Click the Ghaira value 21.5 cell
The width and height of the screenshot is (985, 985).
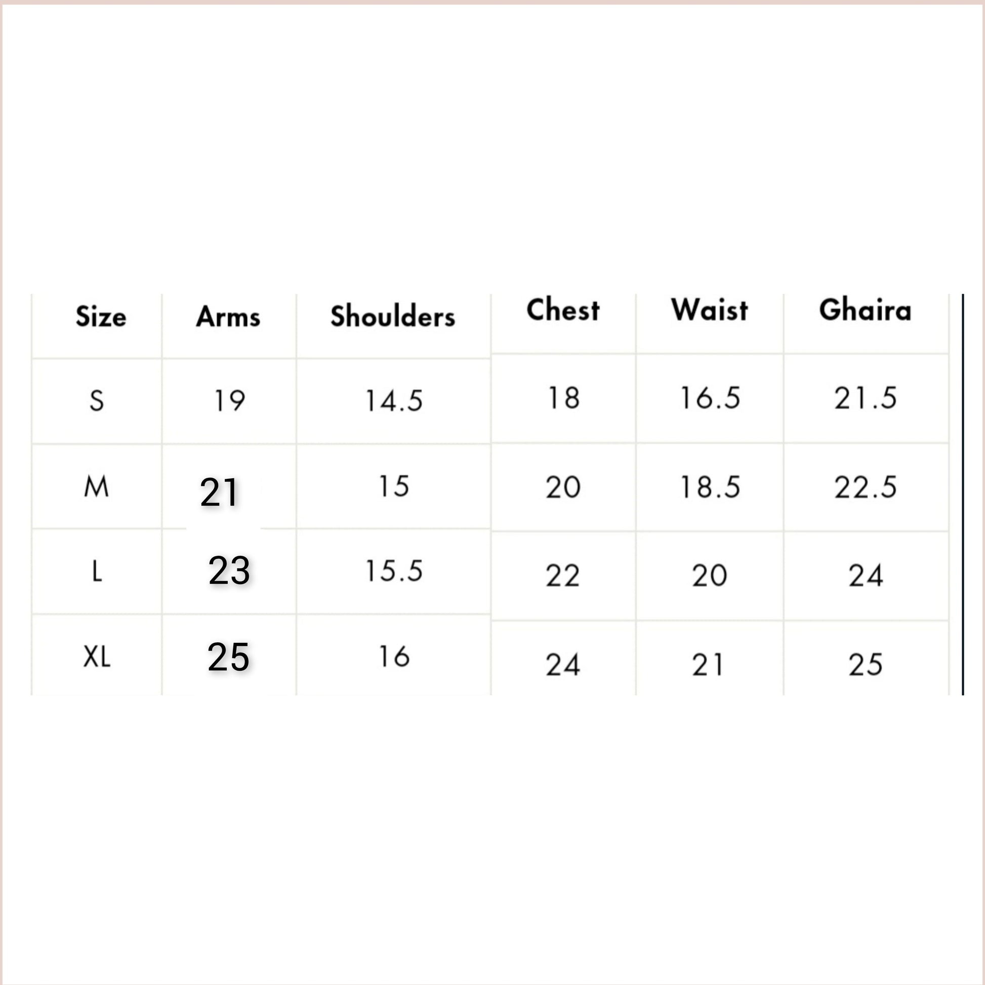(x=865, y=398)
